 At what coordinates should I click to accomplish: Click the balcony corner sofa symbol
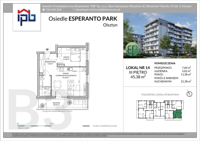point(81,103)
